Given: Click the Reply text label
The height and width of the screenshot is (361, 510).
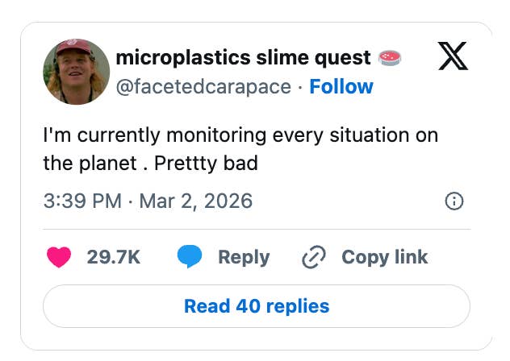Looking at the screenshot, I should 244,257.
